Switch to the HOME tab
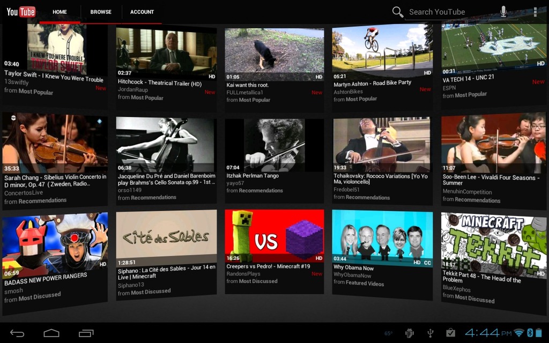The image size is (549, 343). pyautogui.click(x=60, y=12)
